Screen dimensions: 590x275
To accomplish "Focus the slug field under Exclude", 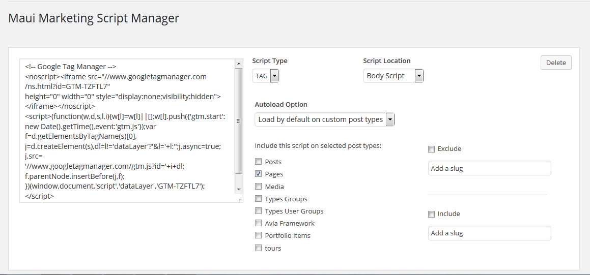I will [x=490, y=168].
